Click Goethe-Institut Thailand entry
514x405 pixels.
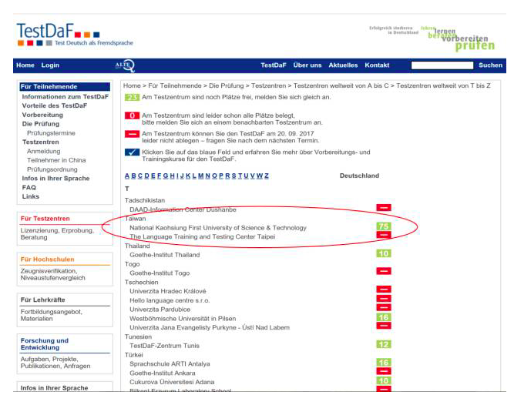pyautogui.click(x=165, y=255)
